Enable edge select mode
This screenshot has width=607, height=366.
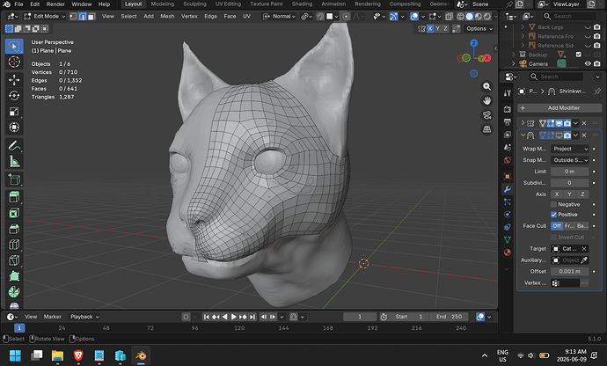tap(83, 16)
